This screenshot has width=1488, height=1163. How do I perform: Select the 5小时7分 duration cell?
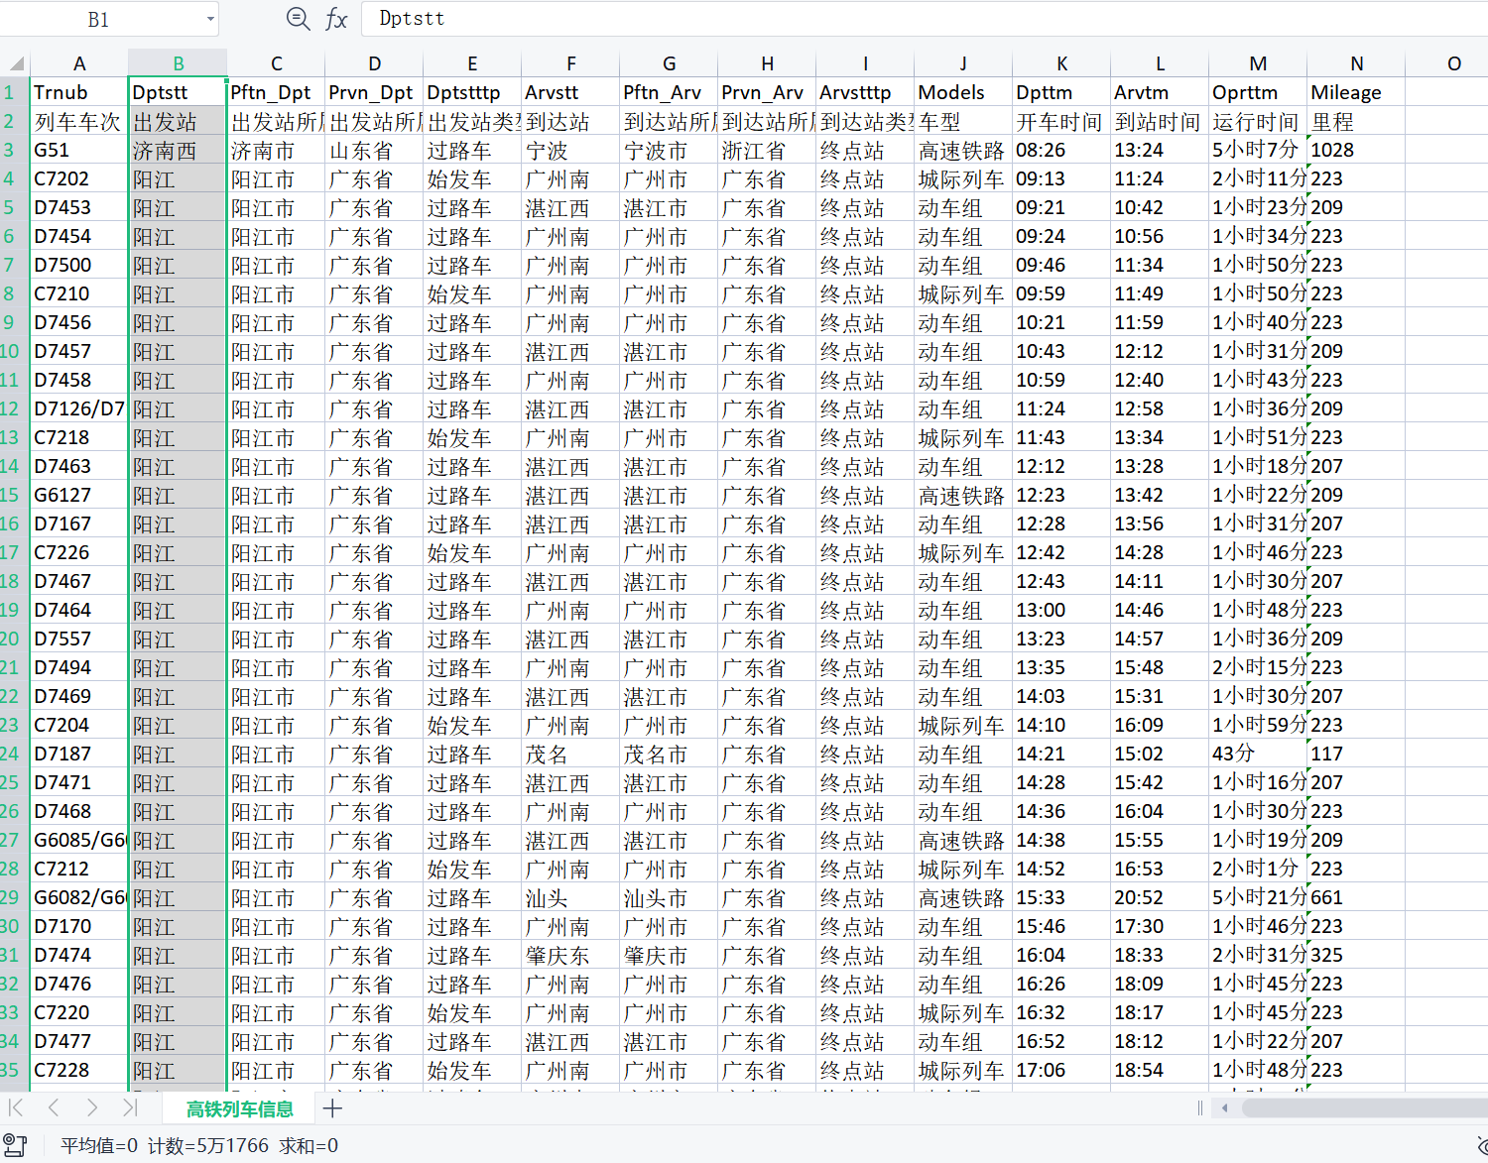pos(1258,151)
